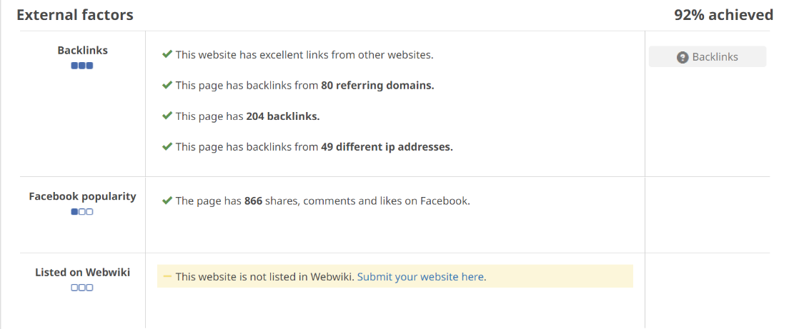Click the checkmark next to referring domains line
This screenshot has height=329, width=789.
[167, 85]
